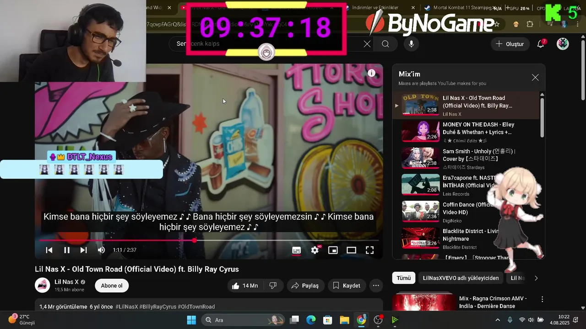
Task: Switch to miniplayer mode
Action: pos(333,250)
